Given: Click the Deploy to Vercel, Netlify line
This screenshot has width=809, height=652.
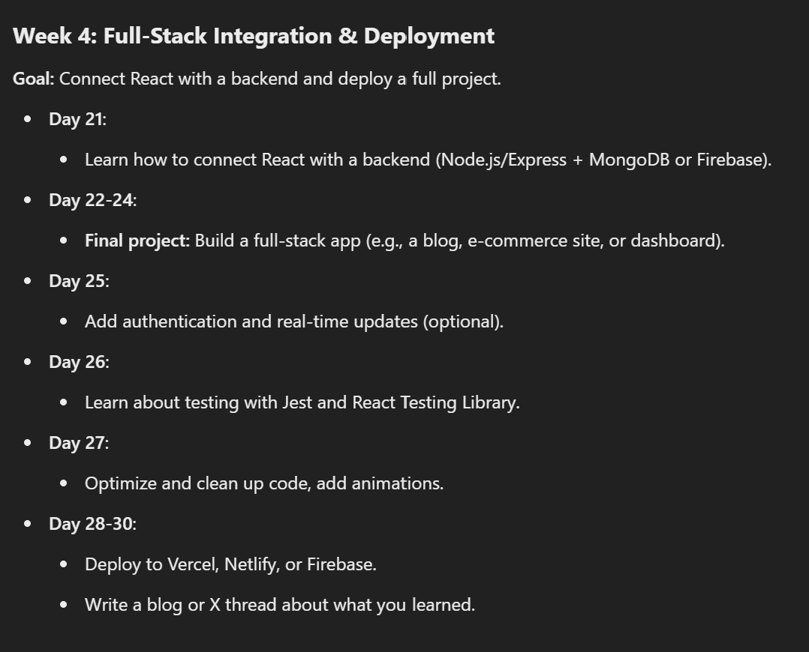Looking at the screenshot, I should (x=230, y=564).
